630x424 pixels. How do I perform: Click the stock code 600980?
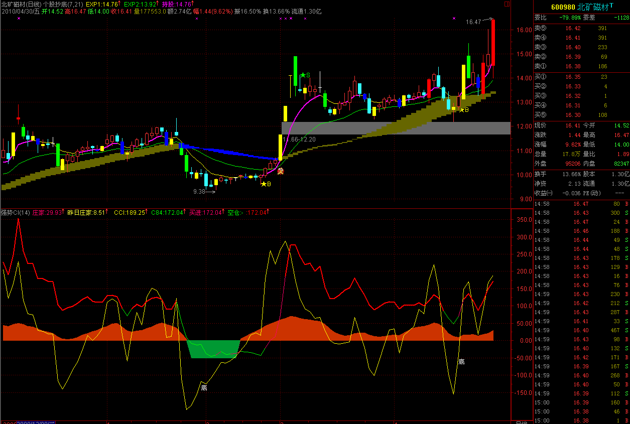click(563, 7)
